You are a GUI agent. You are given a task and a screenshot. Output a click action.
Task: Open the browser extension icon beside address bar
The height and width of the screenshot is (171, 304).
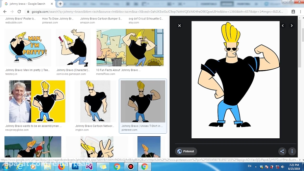pos(293,11)
